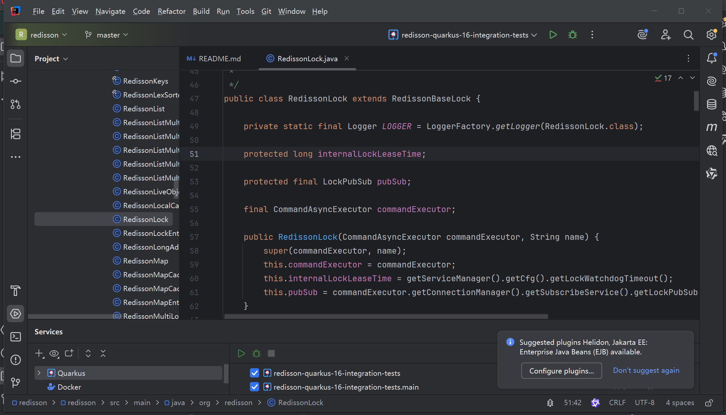Screen dimensions: 726x415
Task: Uncheck redisson-quarkus-16-integration-tests.main checkbox
Action: [x=255, y=387]
